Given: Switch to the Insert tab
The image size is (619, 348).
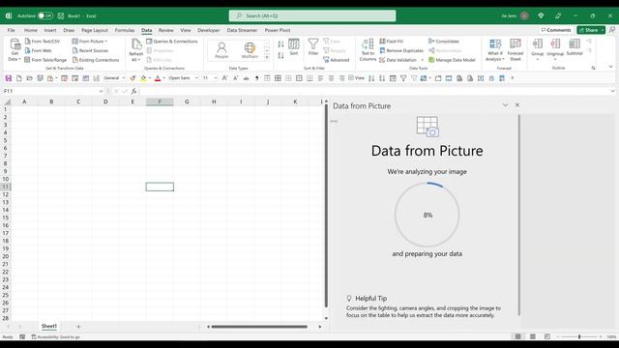Looking at the screenshot, I should coord(50,30).
